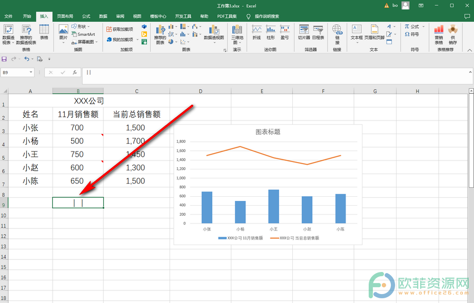Click the 小王 blue bar in chart
The image size is (474, 303).
[x=273, y=206]
